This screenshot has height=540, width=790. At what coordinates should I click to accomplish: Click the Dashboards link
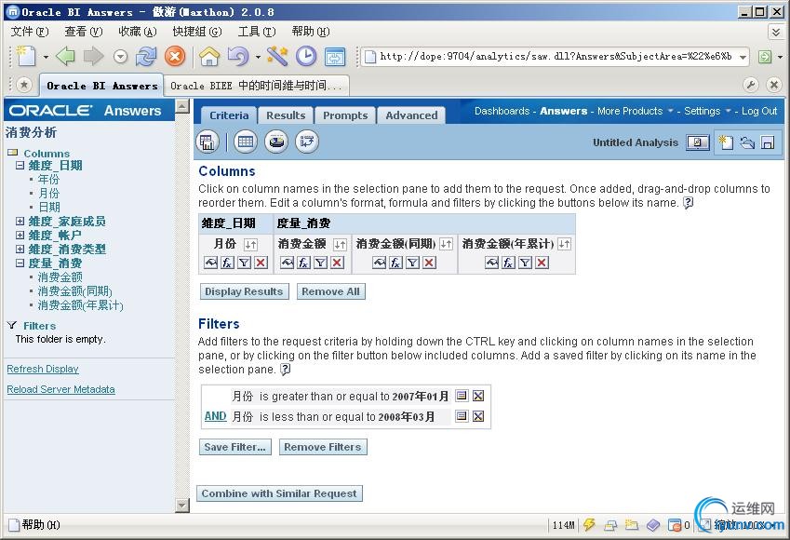tap(502, 111)
